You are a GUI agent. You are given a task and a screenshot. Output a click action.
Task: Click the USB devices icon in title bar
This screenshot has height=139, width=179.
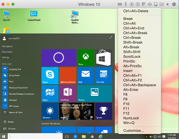[x=126, y=4]
